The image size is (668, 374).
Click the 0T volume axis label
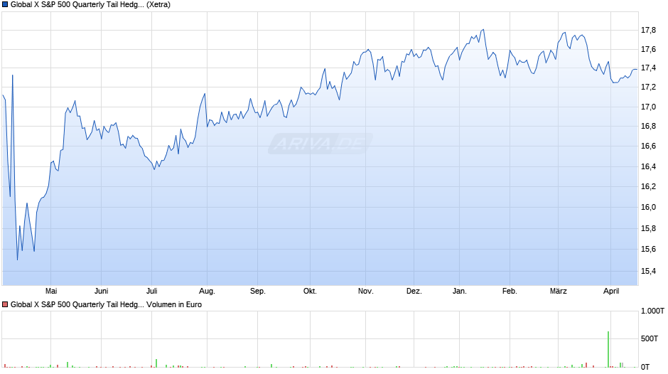(x=645, y=367)
